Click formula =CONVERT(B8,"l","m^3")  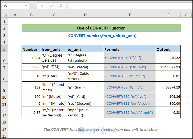click(x=130, y=76)
